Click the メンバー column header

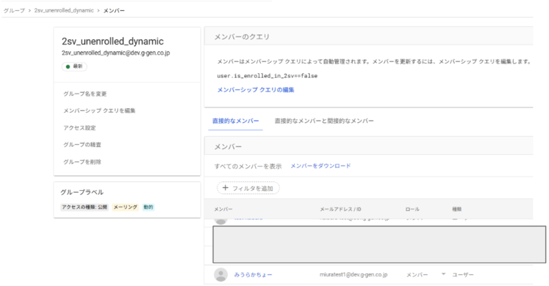click(224, 209)
